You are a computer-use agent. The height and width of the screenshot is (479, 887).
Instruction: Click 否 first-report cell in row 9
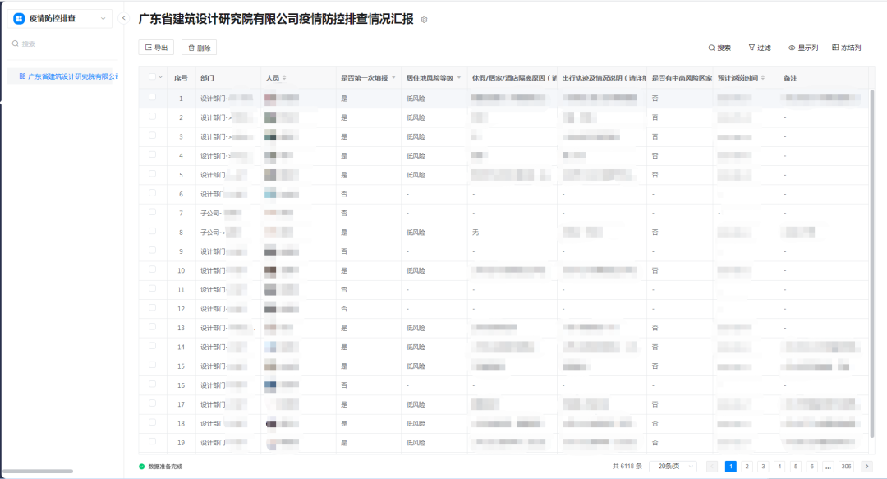tap(344, 251)
